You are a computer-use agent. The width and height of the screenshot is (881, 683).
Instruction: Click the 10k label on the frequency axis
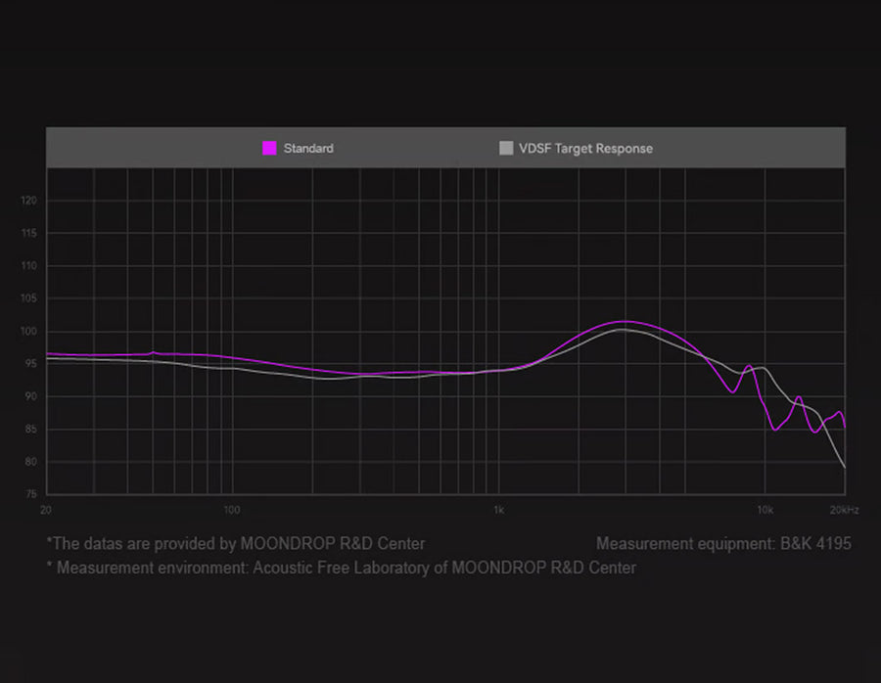tap(765, 511)
